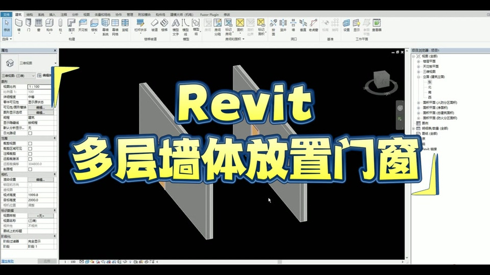Switch to the 注释 ribbon tab
The height and width of the screenshot is (275, 490).
[x=64, y=14]
